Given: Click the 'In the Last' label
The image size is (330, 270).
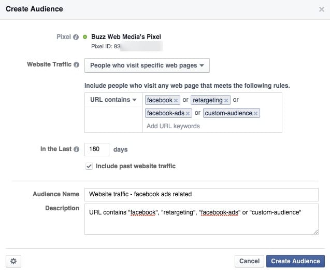Looking at the screenshot, I should (56, 149).
